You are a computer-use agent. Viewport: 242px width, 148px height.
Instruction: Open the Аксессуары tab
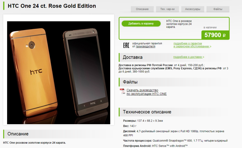pos(193,9)
